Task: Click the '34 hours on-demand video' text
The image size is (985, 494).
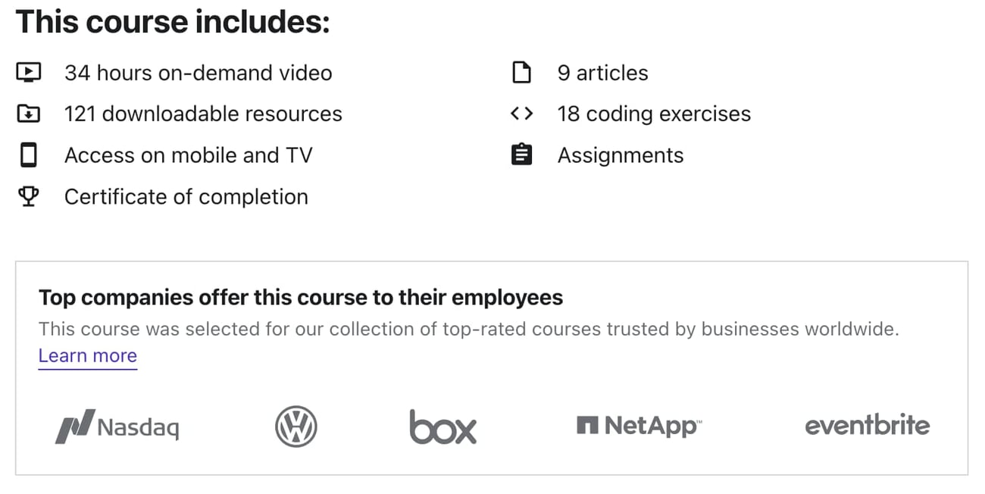Action: [x=199, y=72]
